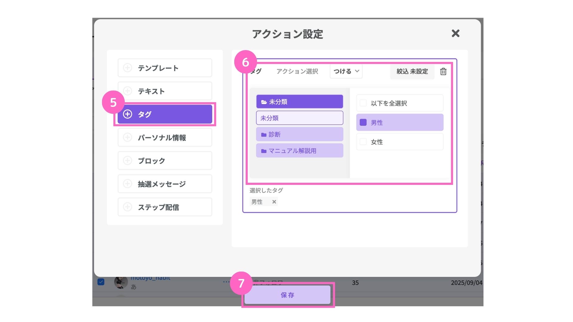Uncheck the 男性 tag checkbox
Image resolution: width=573 pixels, height=322 pixels.
click(363, 123)
